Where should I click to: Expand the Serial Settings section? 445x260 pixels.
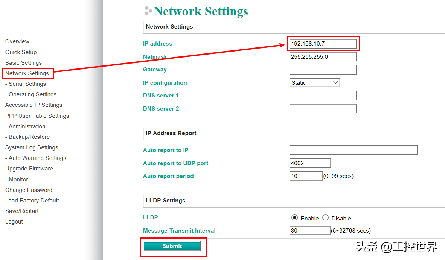click(27, 84)
